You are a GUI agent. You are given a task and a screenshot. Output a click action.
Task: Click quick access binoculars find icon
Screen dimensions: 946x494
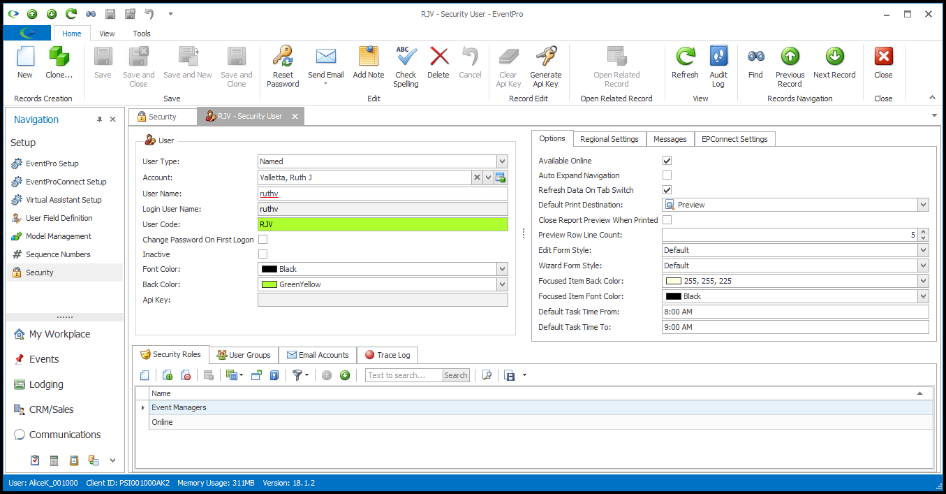pos(91,14)
